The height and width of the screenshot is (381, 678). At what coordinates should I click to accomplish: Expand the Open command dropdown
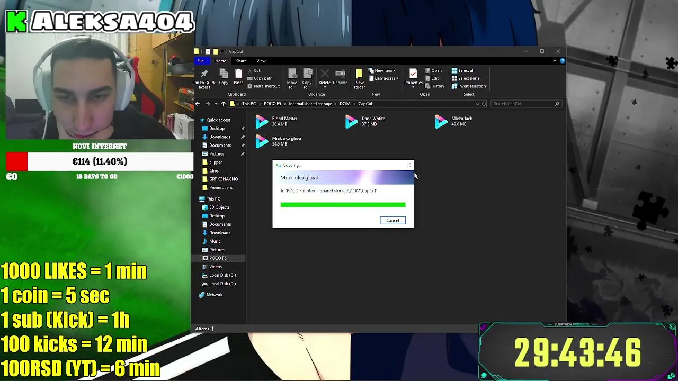coord(443,70)
